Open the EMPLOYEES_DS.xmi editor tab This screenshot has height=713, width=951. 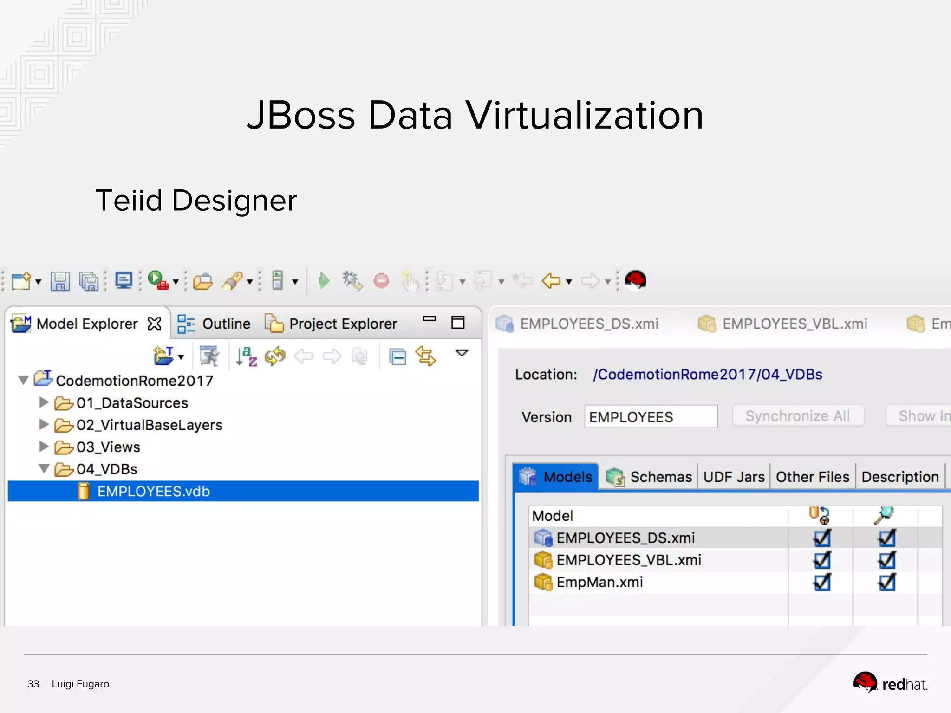(577, 324)
